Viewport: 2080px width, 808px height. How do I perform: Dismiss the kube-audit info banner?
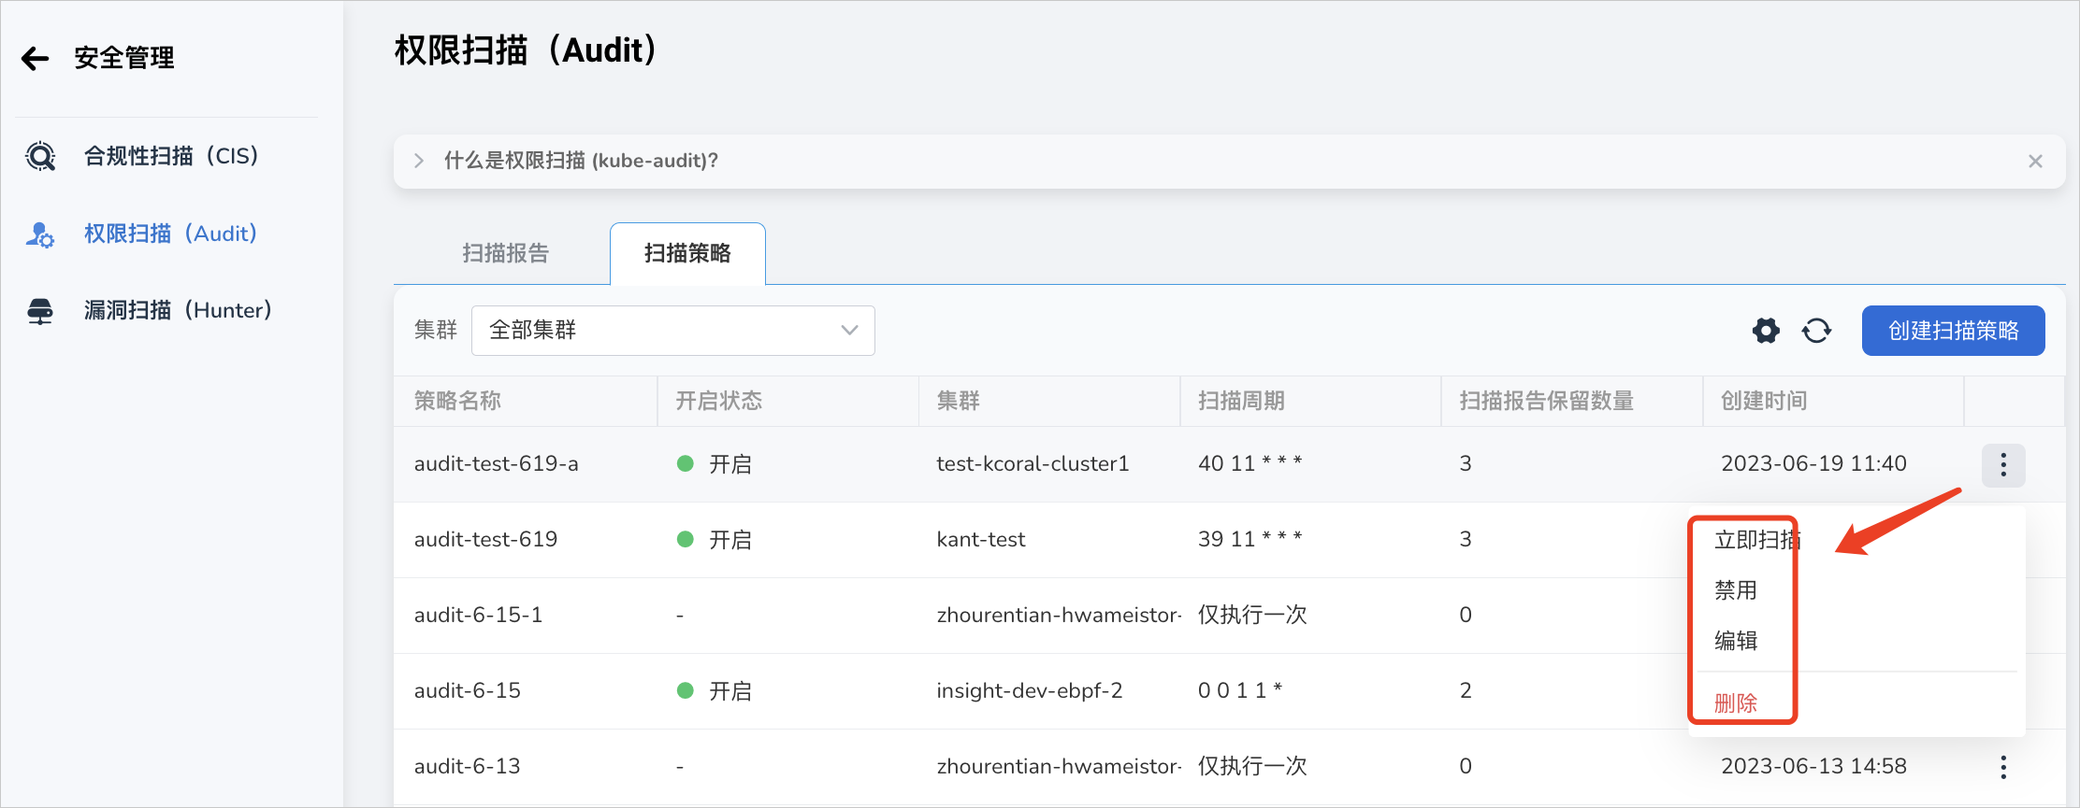[2035, 162]
